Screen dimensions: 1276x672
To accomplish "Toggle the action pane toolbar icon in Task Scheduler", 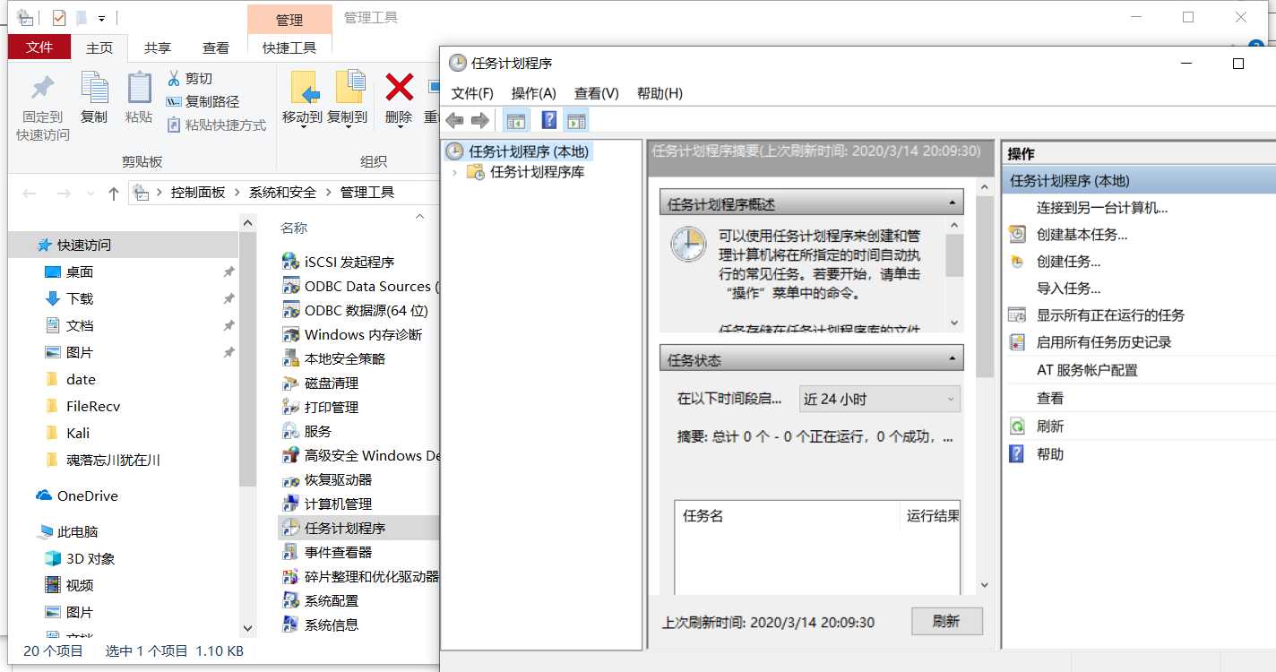I will (576, 120).
